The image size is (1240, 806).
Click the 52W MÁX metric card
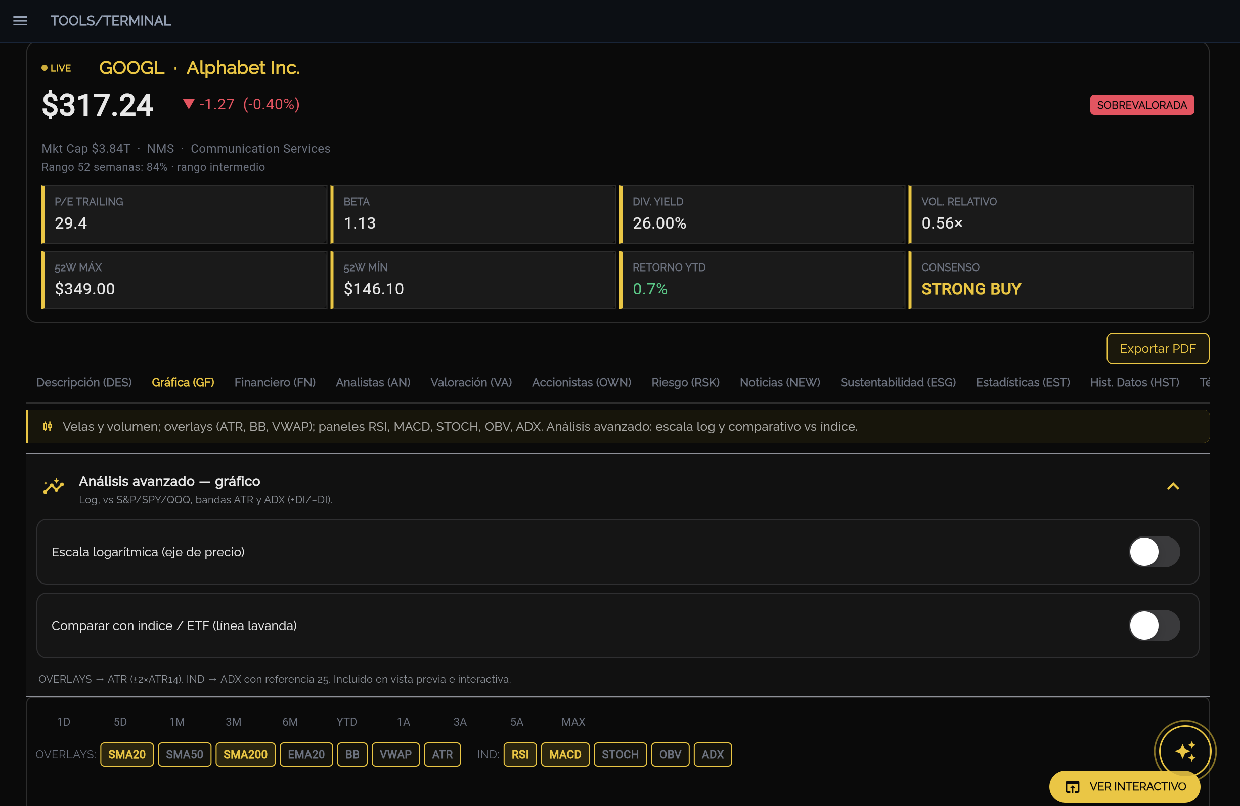point(185,280)
